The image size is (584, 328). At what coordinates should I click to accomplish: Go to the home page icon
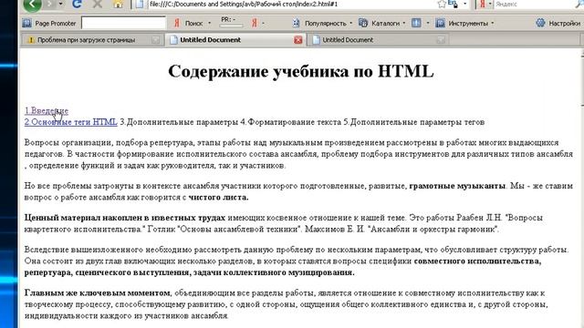click(118, 4)
